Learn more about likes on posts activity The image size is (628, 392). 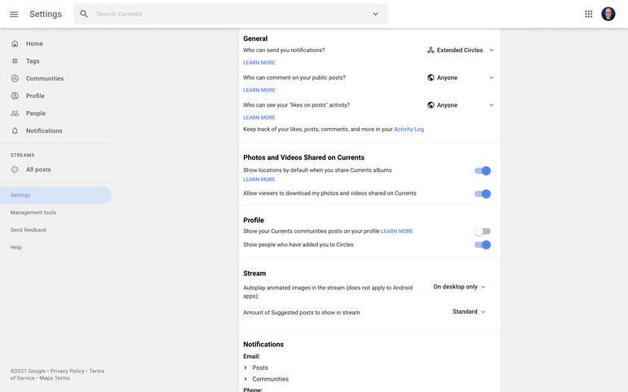tap(259, 117)
